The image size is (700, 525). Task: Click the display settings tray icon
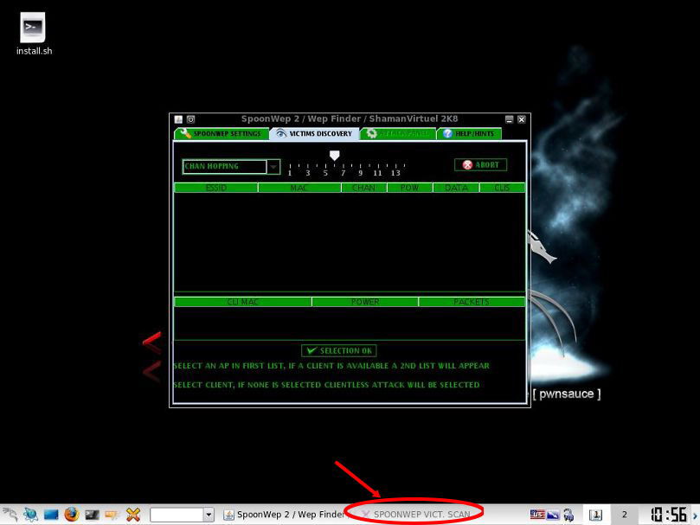[553, 515]
